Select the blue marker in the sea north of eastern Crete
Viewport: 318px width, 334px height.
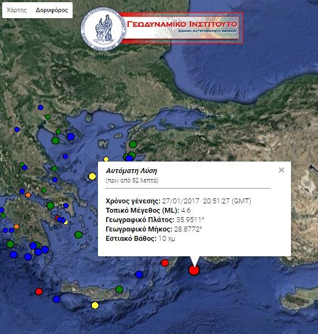(x=139, y=274)
